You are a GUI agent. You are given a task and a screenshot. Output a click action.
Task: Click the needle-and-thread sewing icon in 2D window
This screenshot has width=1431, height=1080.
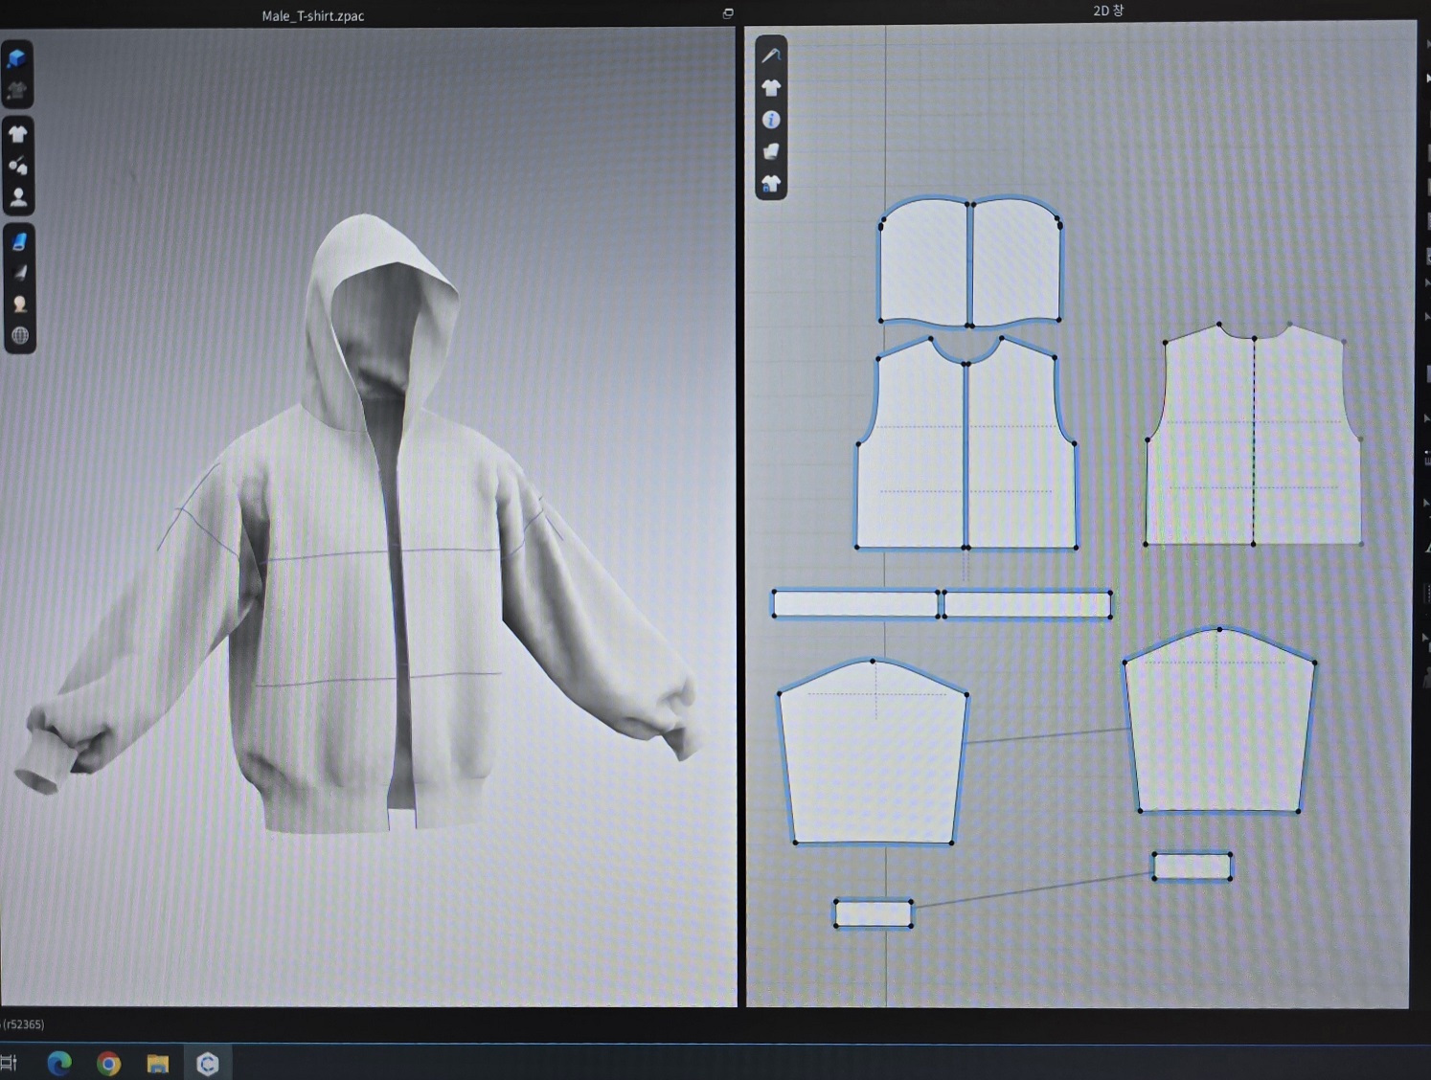coord(770,56)
